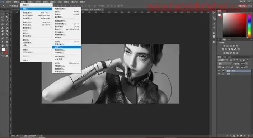
Task: Select the Blur tool
Action: (3, 34)
